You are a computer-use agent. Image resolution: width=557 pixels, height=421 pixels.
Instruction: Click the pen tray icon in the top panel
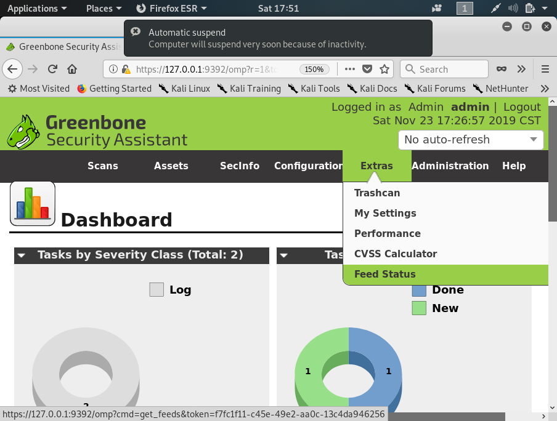[x=495, y=8]
